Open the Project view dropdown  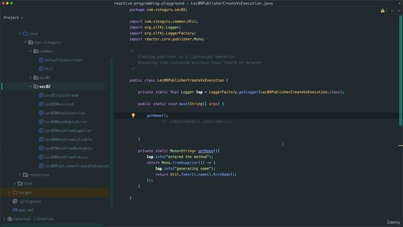pyautogui.click(x=14, y=18)
